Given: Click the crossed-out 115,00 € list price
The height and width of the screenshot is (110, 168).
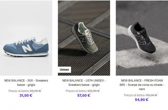Looking at the screenshot, I should [151, 95].
